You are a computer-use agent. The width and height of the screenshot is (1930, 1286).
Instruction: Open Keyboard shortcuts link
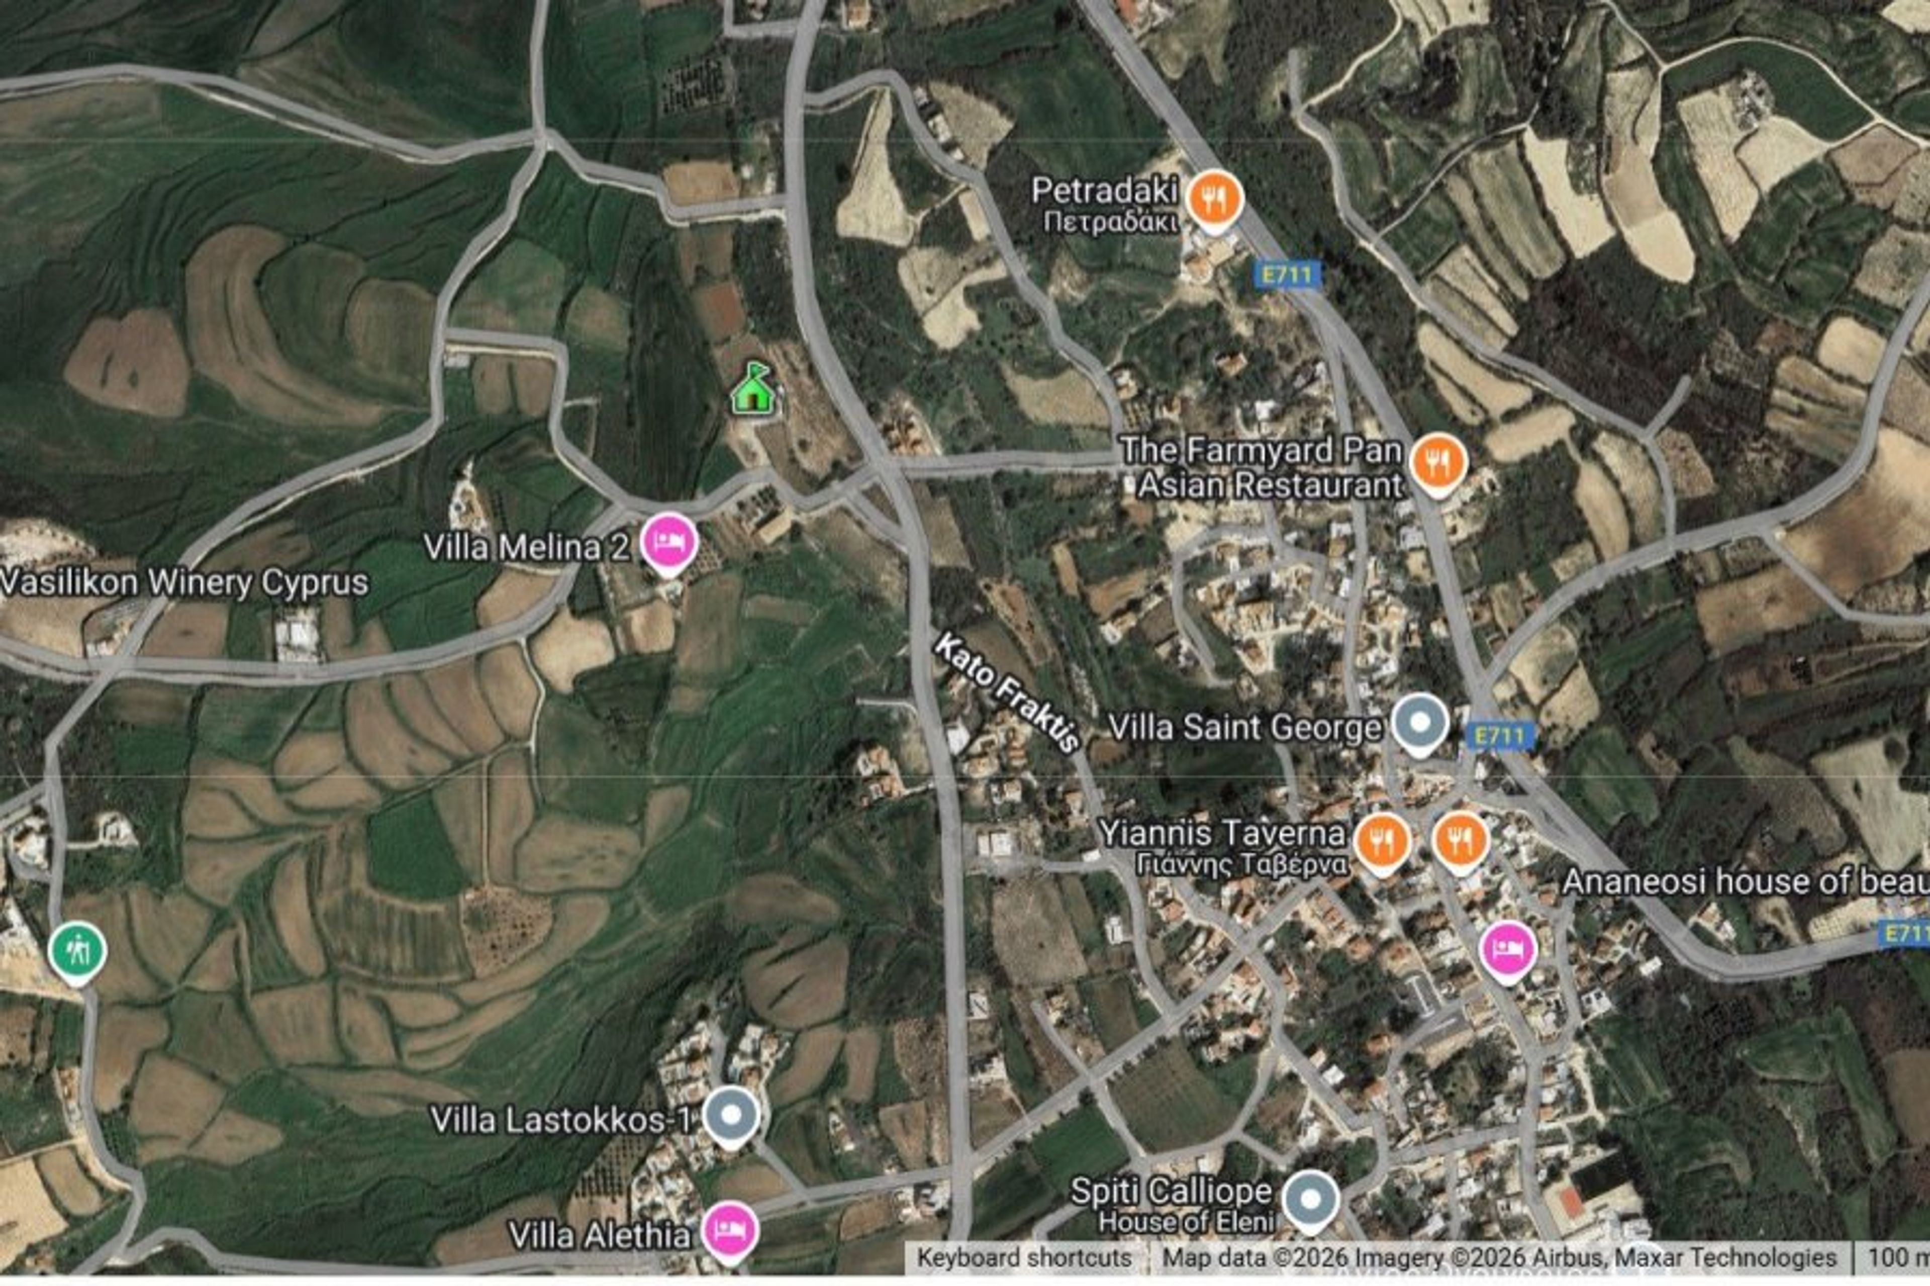pyautogui.click(x=1024, y=1258)
